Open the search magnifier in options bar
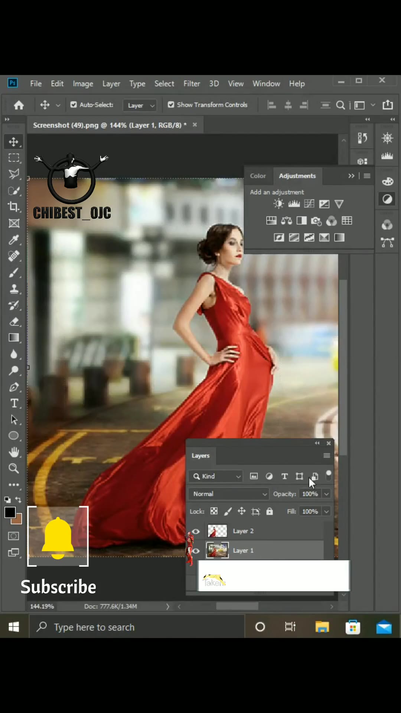 tap(340, 105)
